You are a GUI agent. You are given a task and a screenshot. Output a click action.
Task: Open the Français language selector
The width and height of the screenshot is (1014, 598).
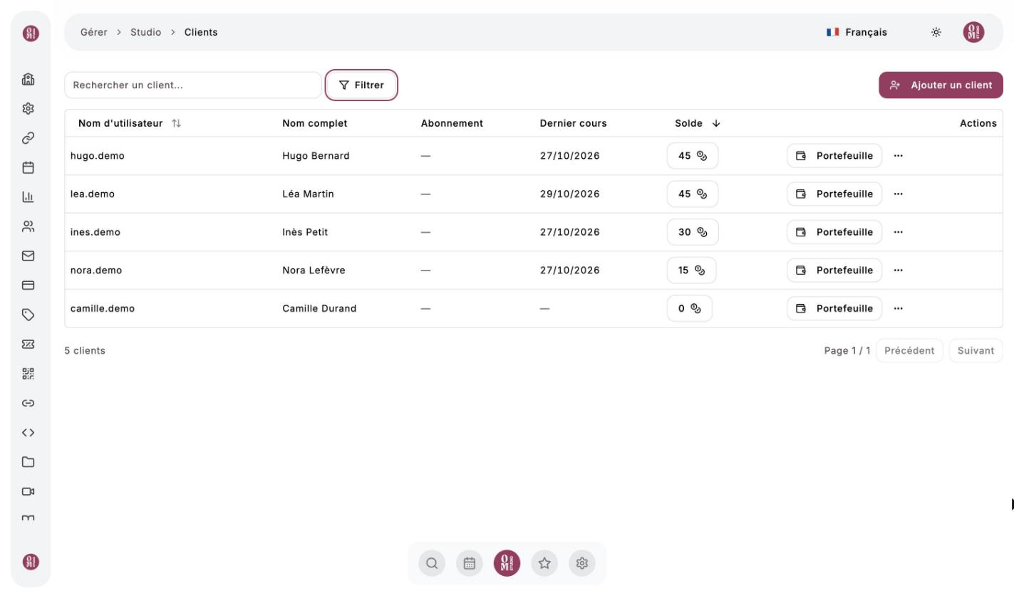pyautogui.click(x=857, y=32)
